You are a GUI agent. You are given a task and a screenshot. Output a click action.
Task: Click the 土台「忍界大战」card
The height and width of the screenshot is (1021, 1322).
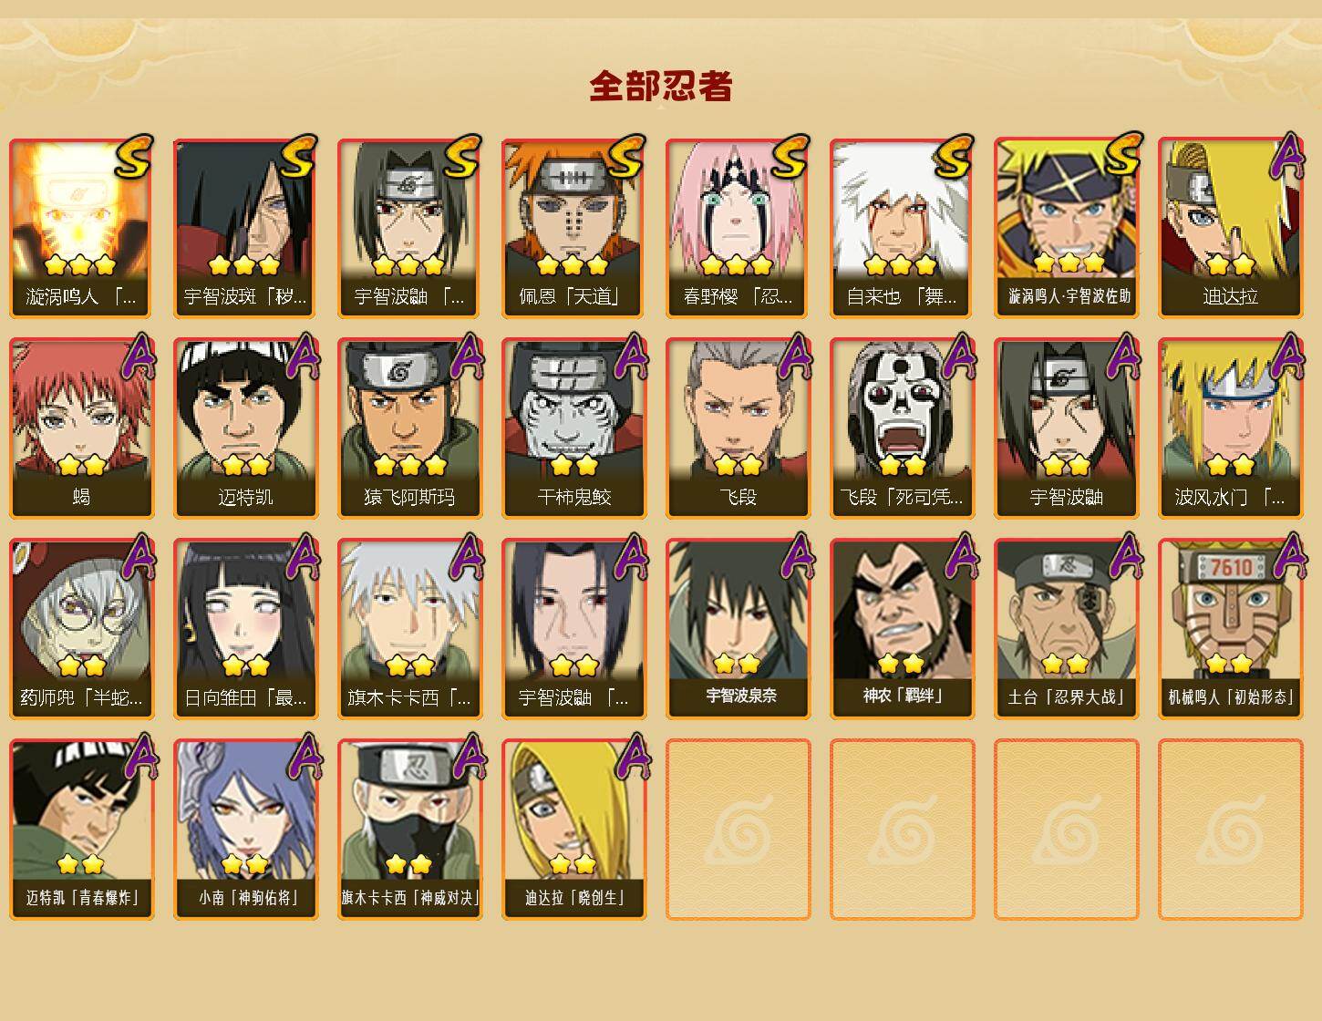[1066, 629]
